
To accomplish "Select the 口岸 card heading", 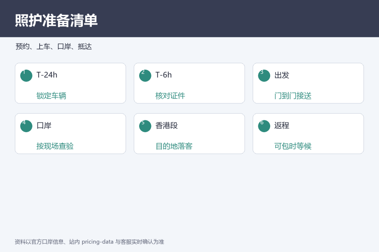I will pos(44,125).
